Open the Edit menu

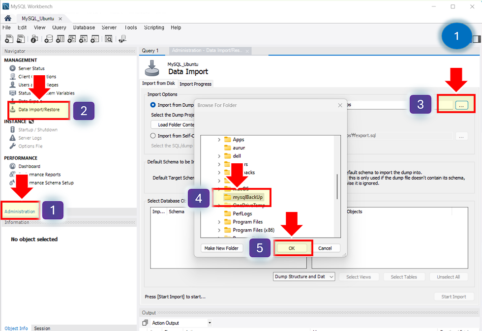click(22, 28)
